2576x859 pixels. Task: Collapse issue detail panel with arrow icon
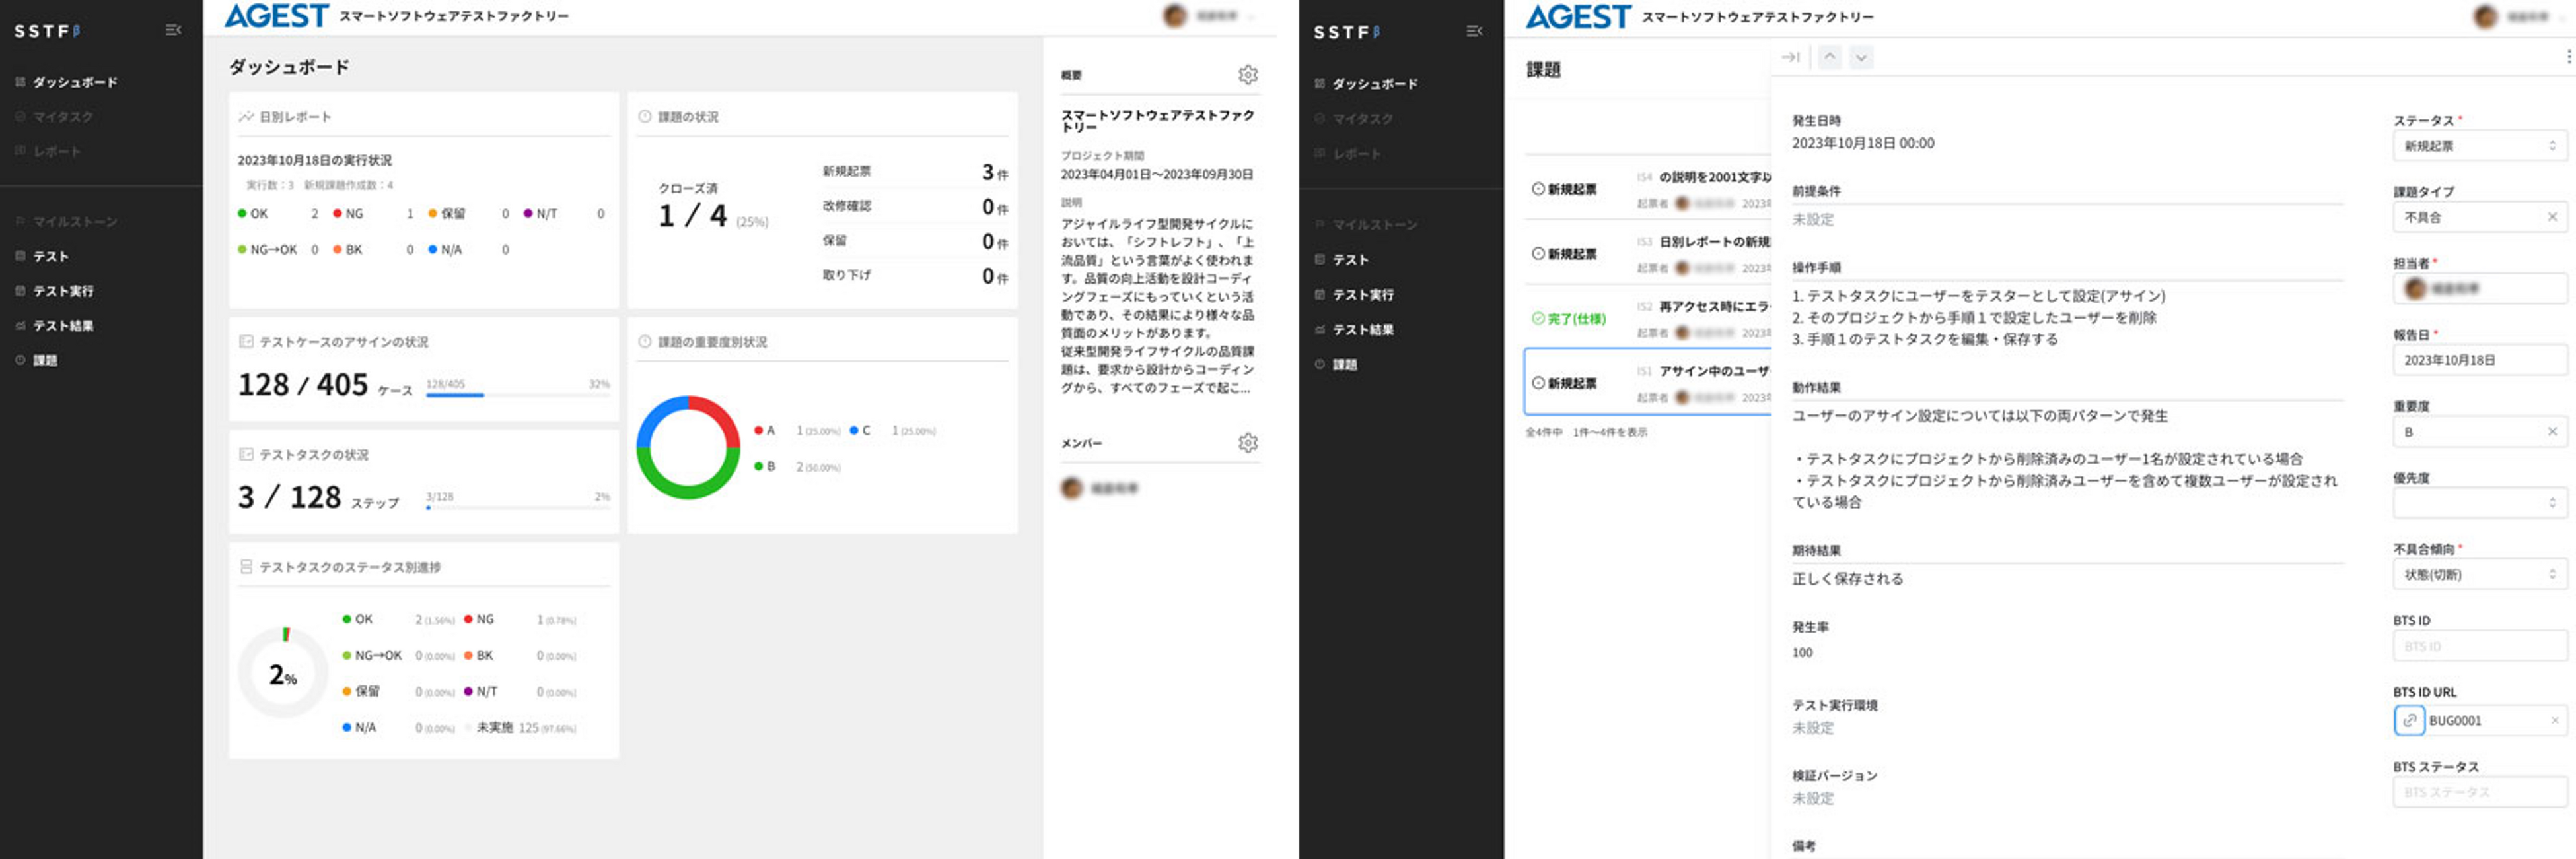click(1791, 57)
